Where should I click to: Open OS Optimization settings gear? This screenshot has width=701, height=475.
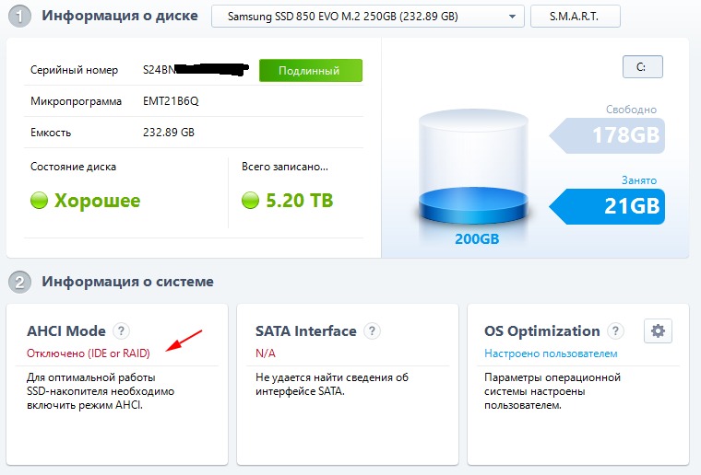pos(658,331)
